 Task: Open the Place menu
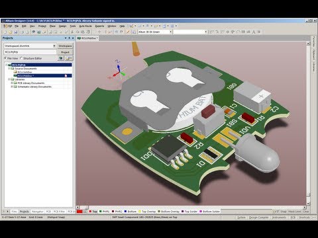52,26
